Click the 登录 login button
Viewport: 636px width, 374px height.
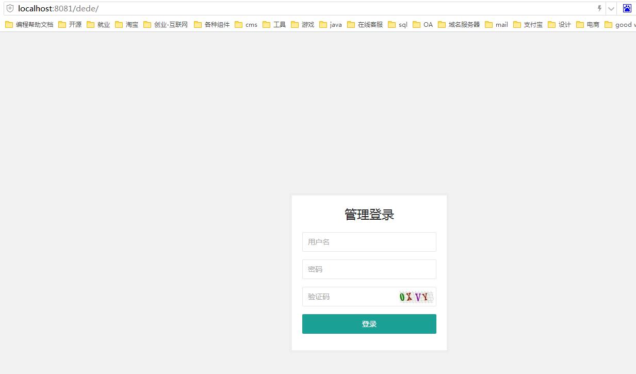click(369, 323)
